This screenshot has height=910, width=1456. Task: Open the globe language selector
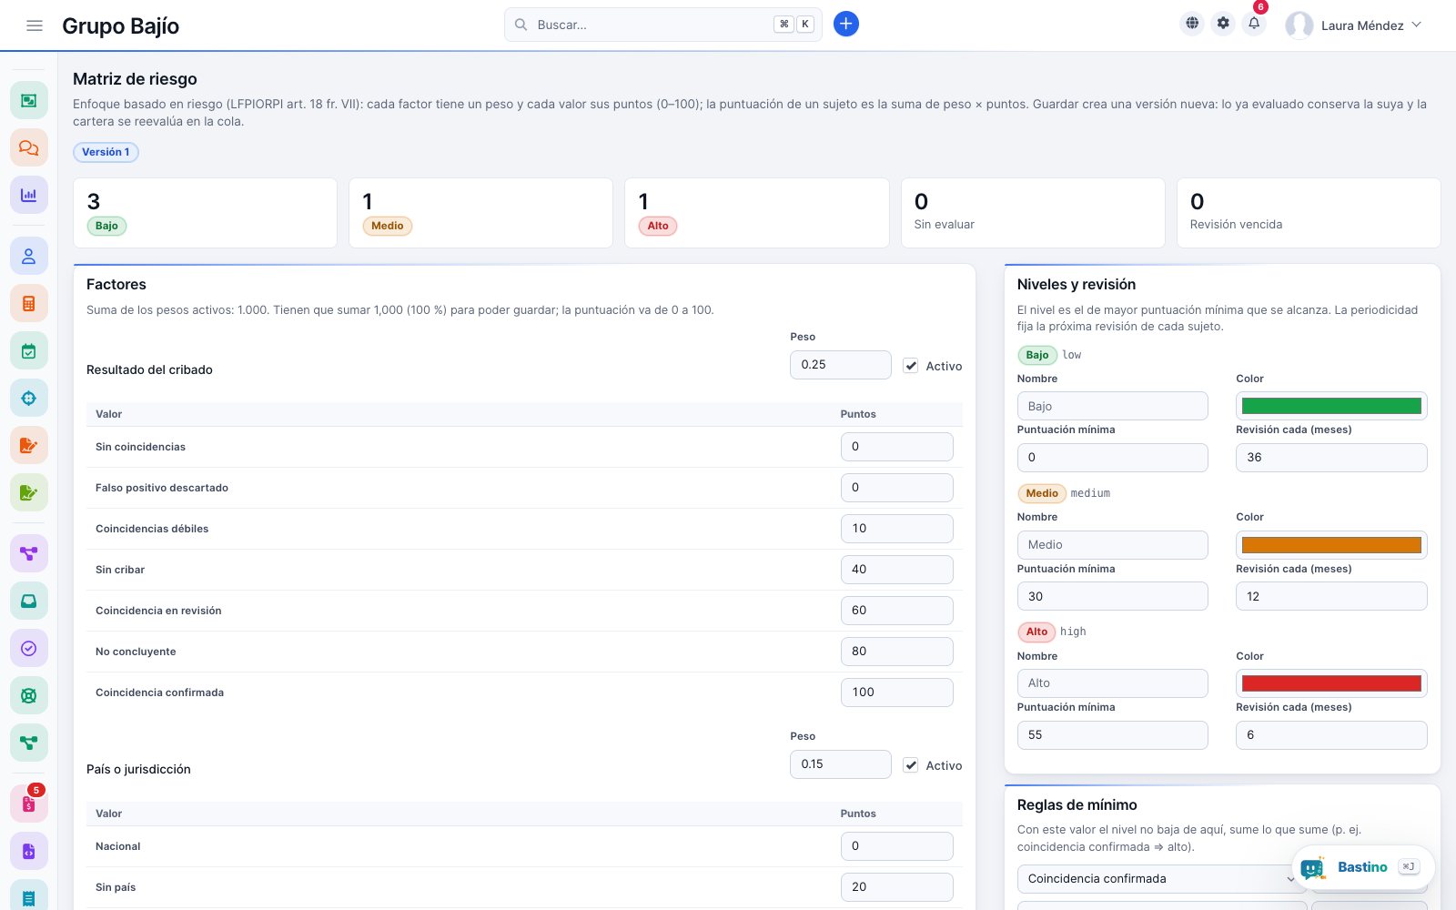(x=1192, y=24)
